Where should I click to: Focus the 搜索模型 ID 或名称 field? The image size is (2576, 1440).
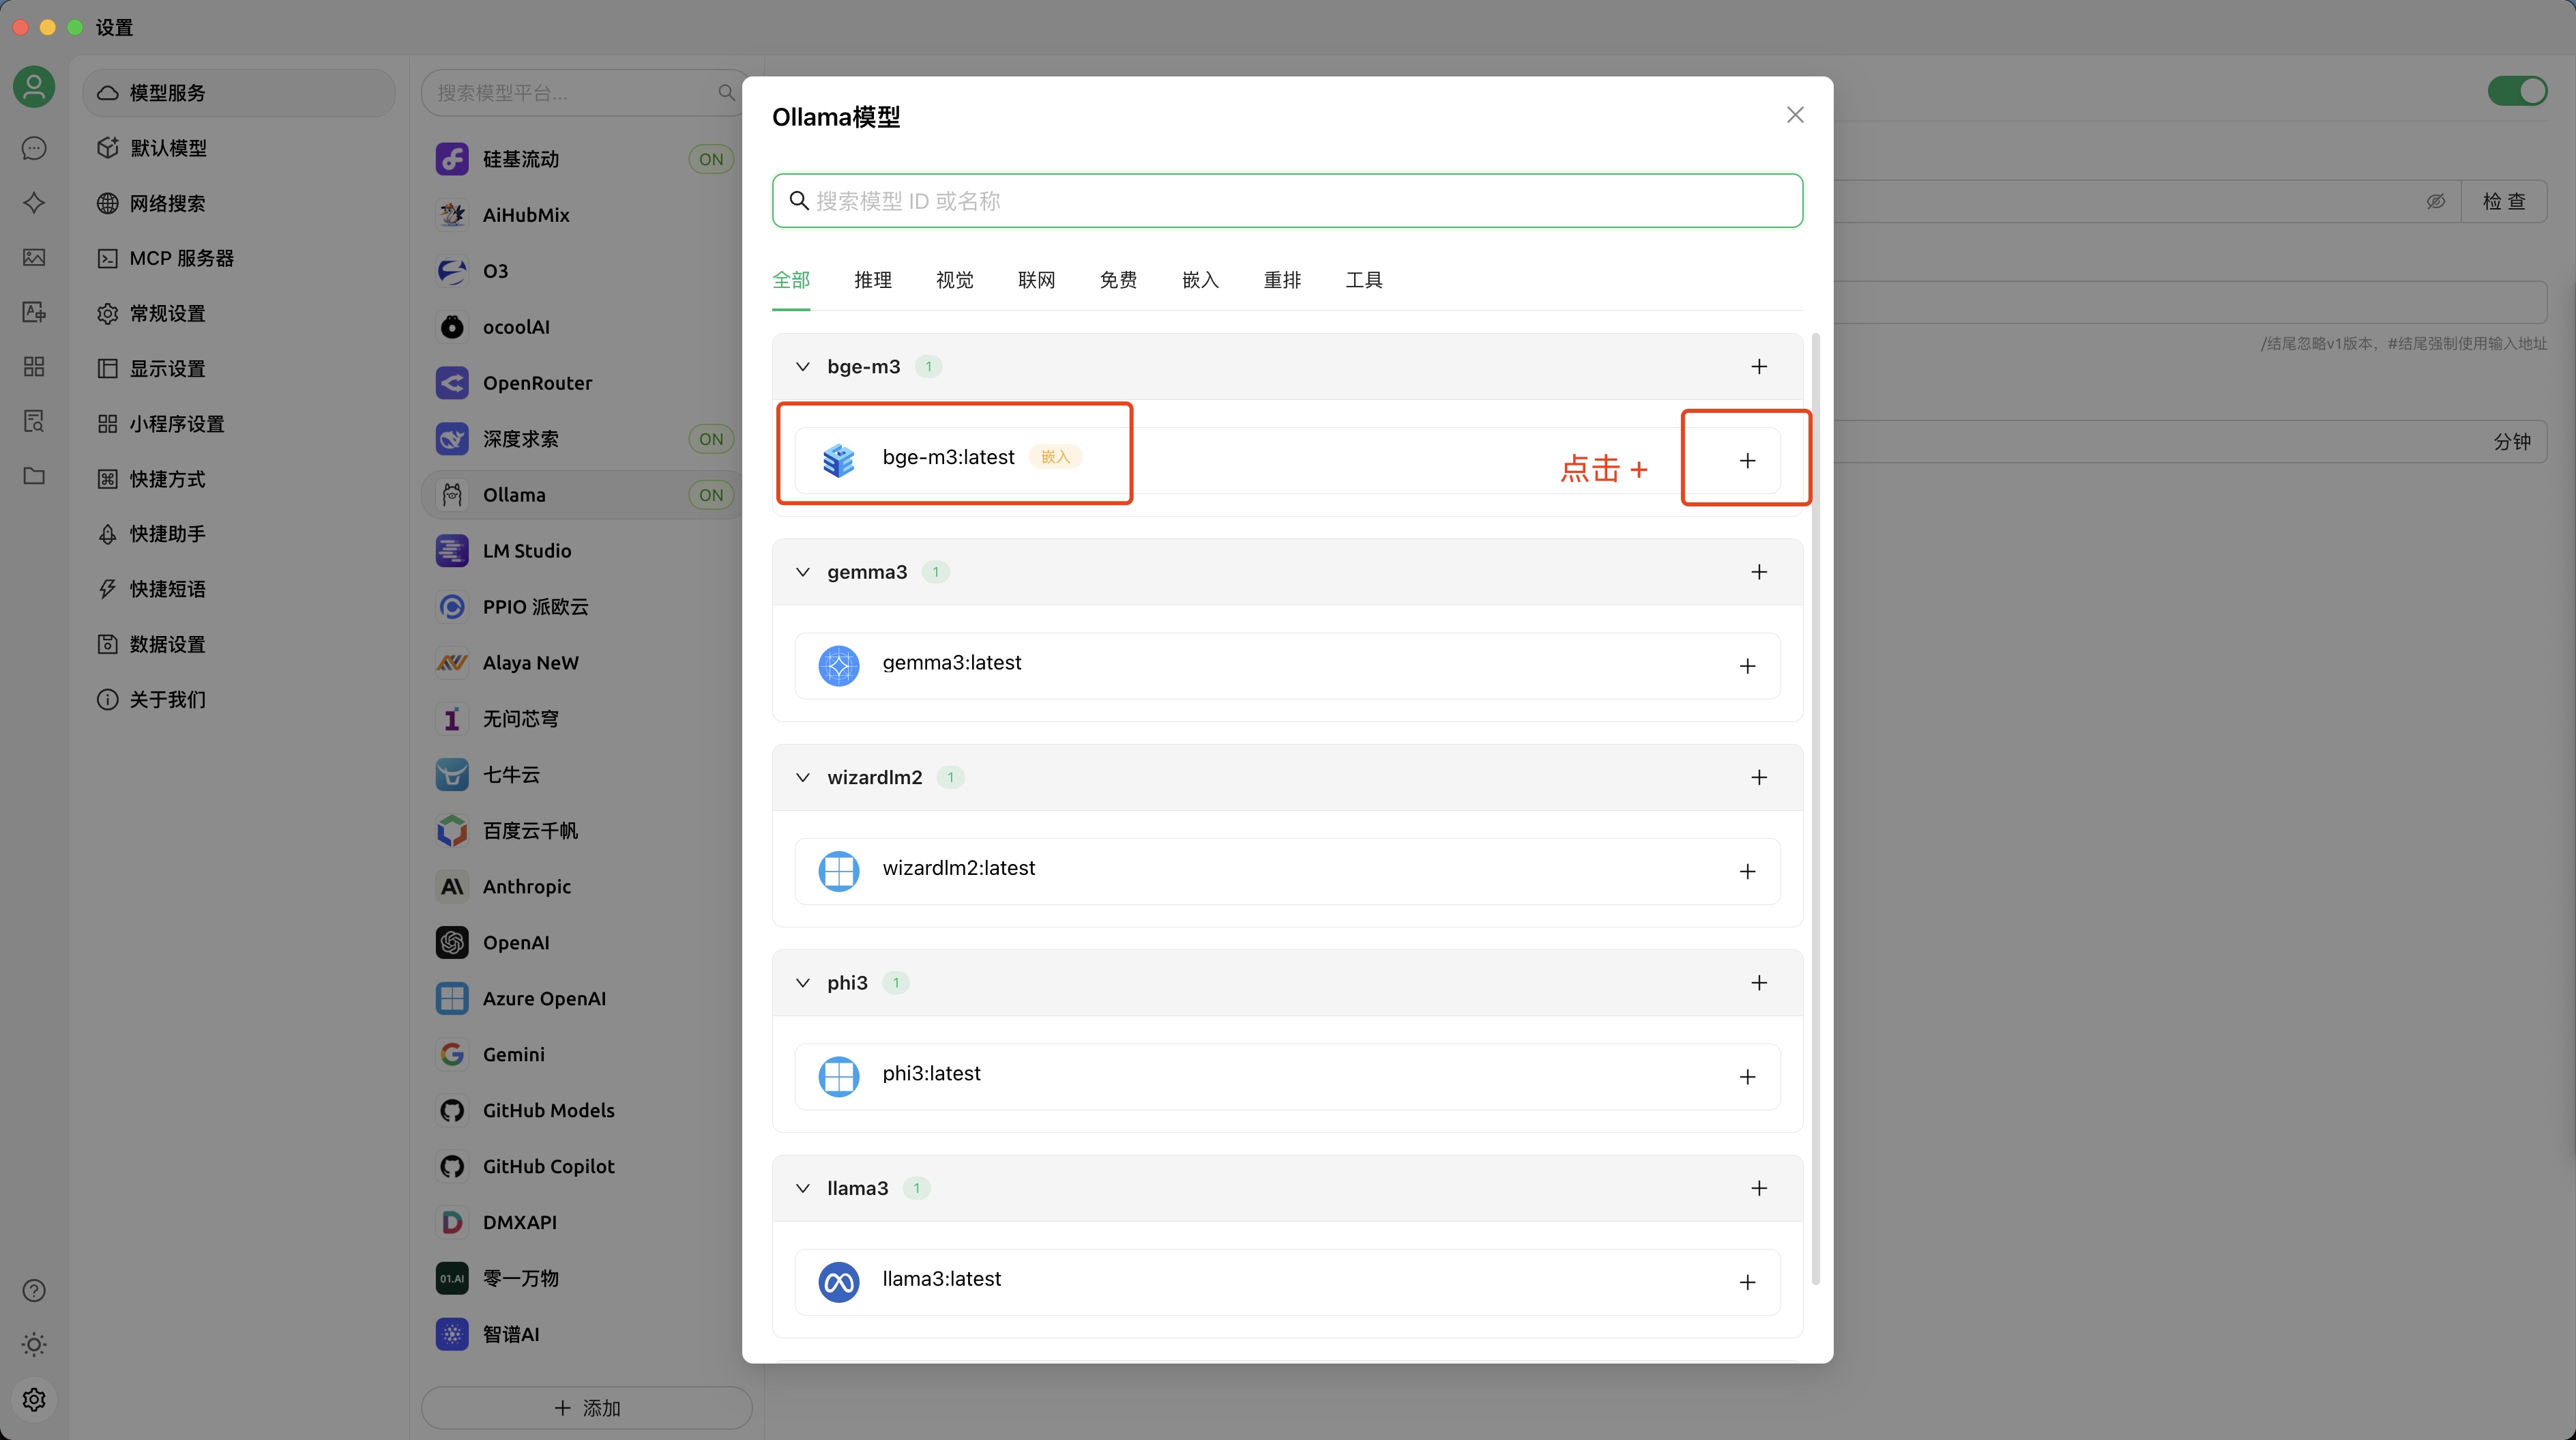coord(1287,201)
